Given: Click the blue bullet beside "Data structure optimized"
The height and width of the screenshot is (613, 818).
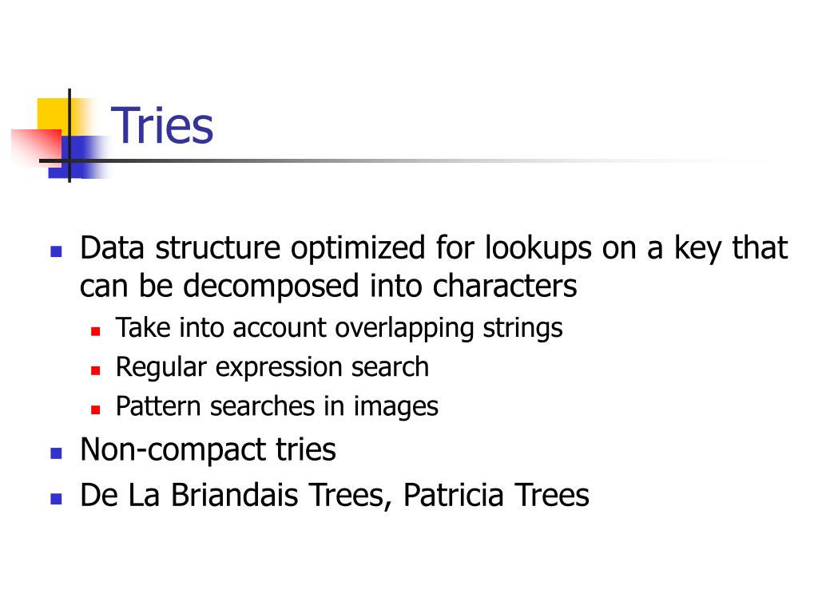Looking at the screenshot, I should pyautogui.click(x=57, y=251).
